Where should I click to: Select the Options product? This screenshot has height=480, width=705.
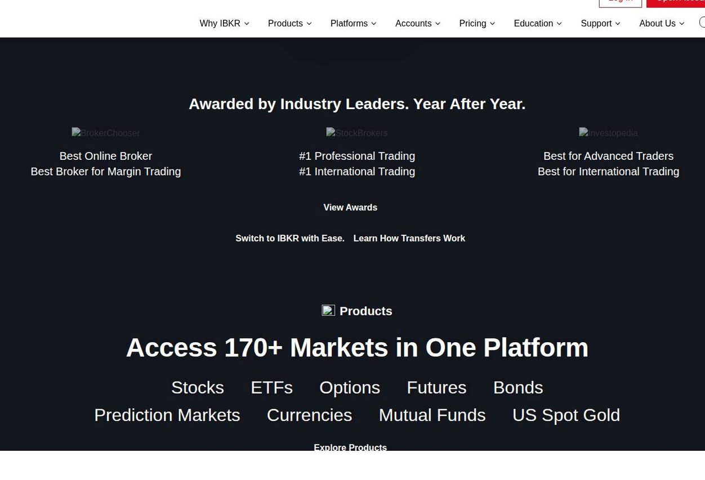[350, 388]
